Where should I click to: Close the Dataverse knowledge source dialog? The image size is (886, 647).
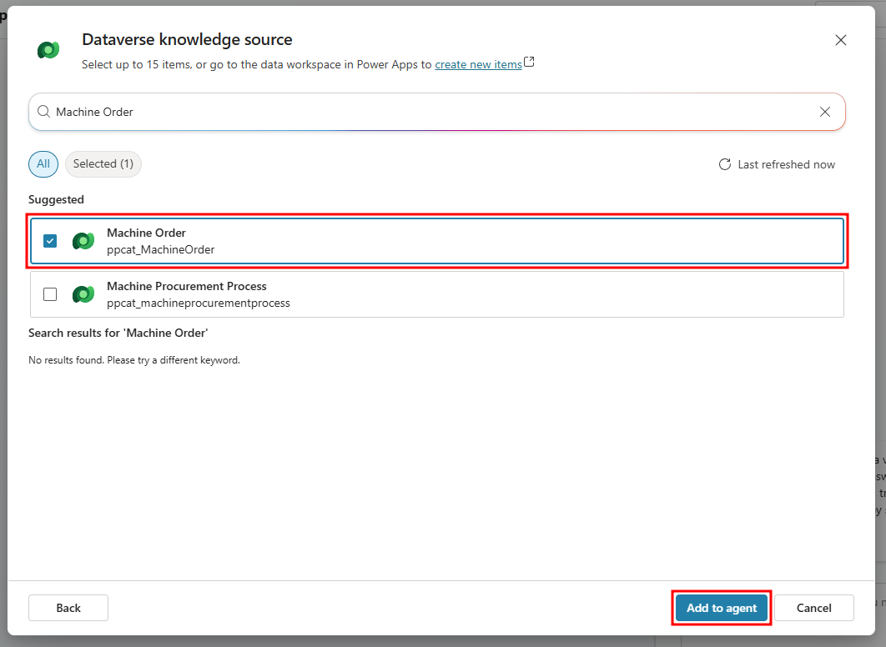click(x=841, y=40)
